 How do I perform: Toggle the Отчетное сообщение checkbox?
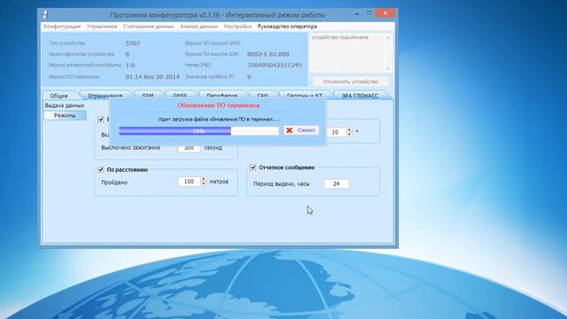point(253,167)
